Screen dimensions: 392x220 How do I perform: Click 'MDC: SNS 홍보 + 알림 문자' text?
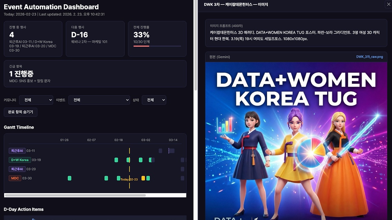(x=30, y=81)
